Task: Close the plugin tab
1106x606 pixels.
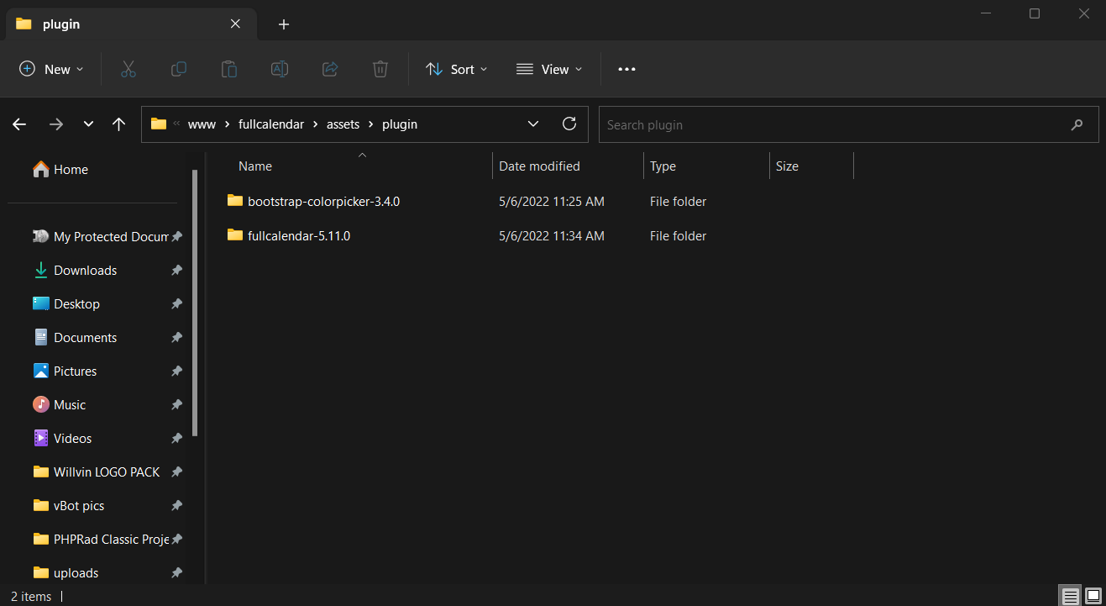Action: pos(236,24)
